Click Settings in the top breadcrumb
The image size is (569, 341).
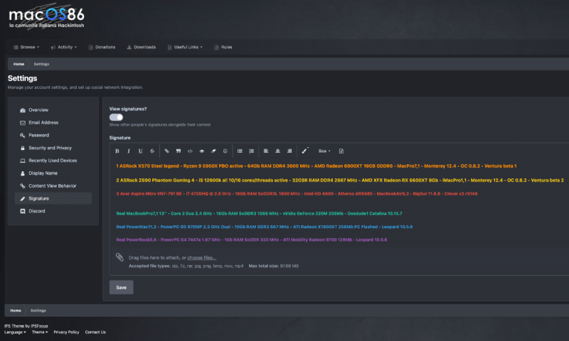(41, 64)
